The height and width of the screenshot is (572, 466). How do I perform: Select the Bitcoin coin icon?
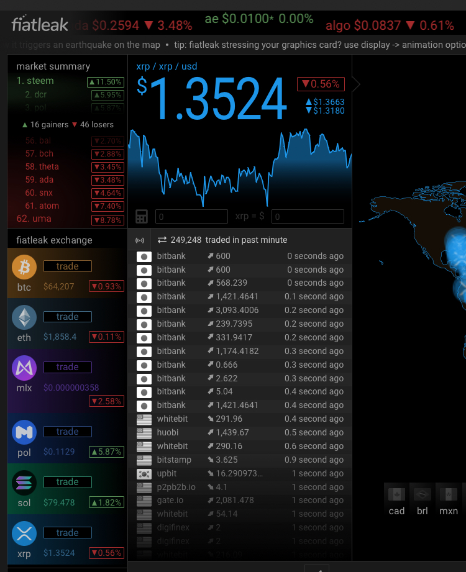tap(24, 267)
